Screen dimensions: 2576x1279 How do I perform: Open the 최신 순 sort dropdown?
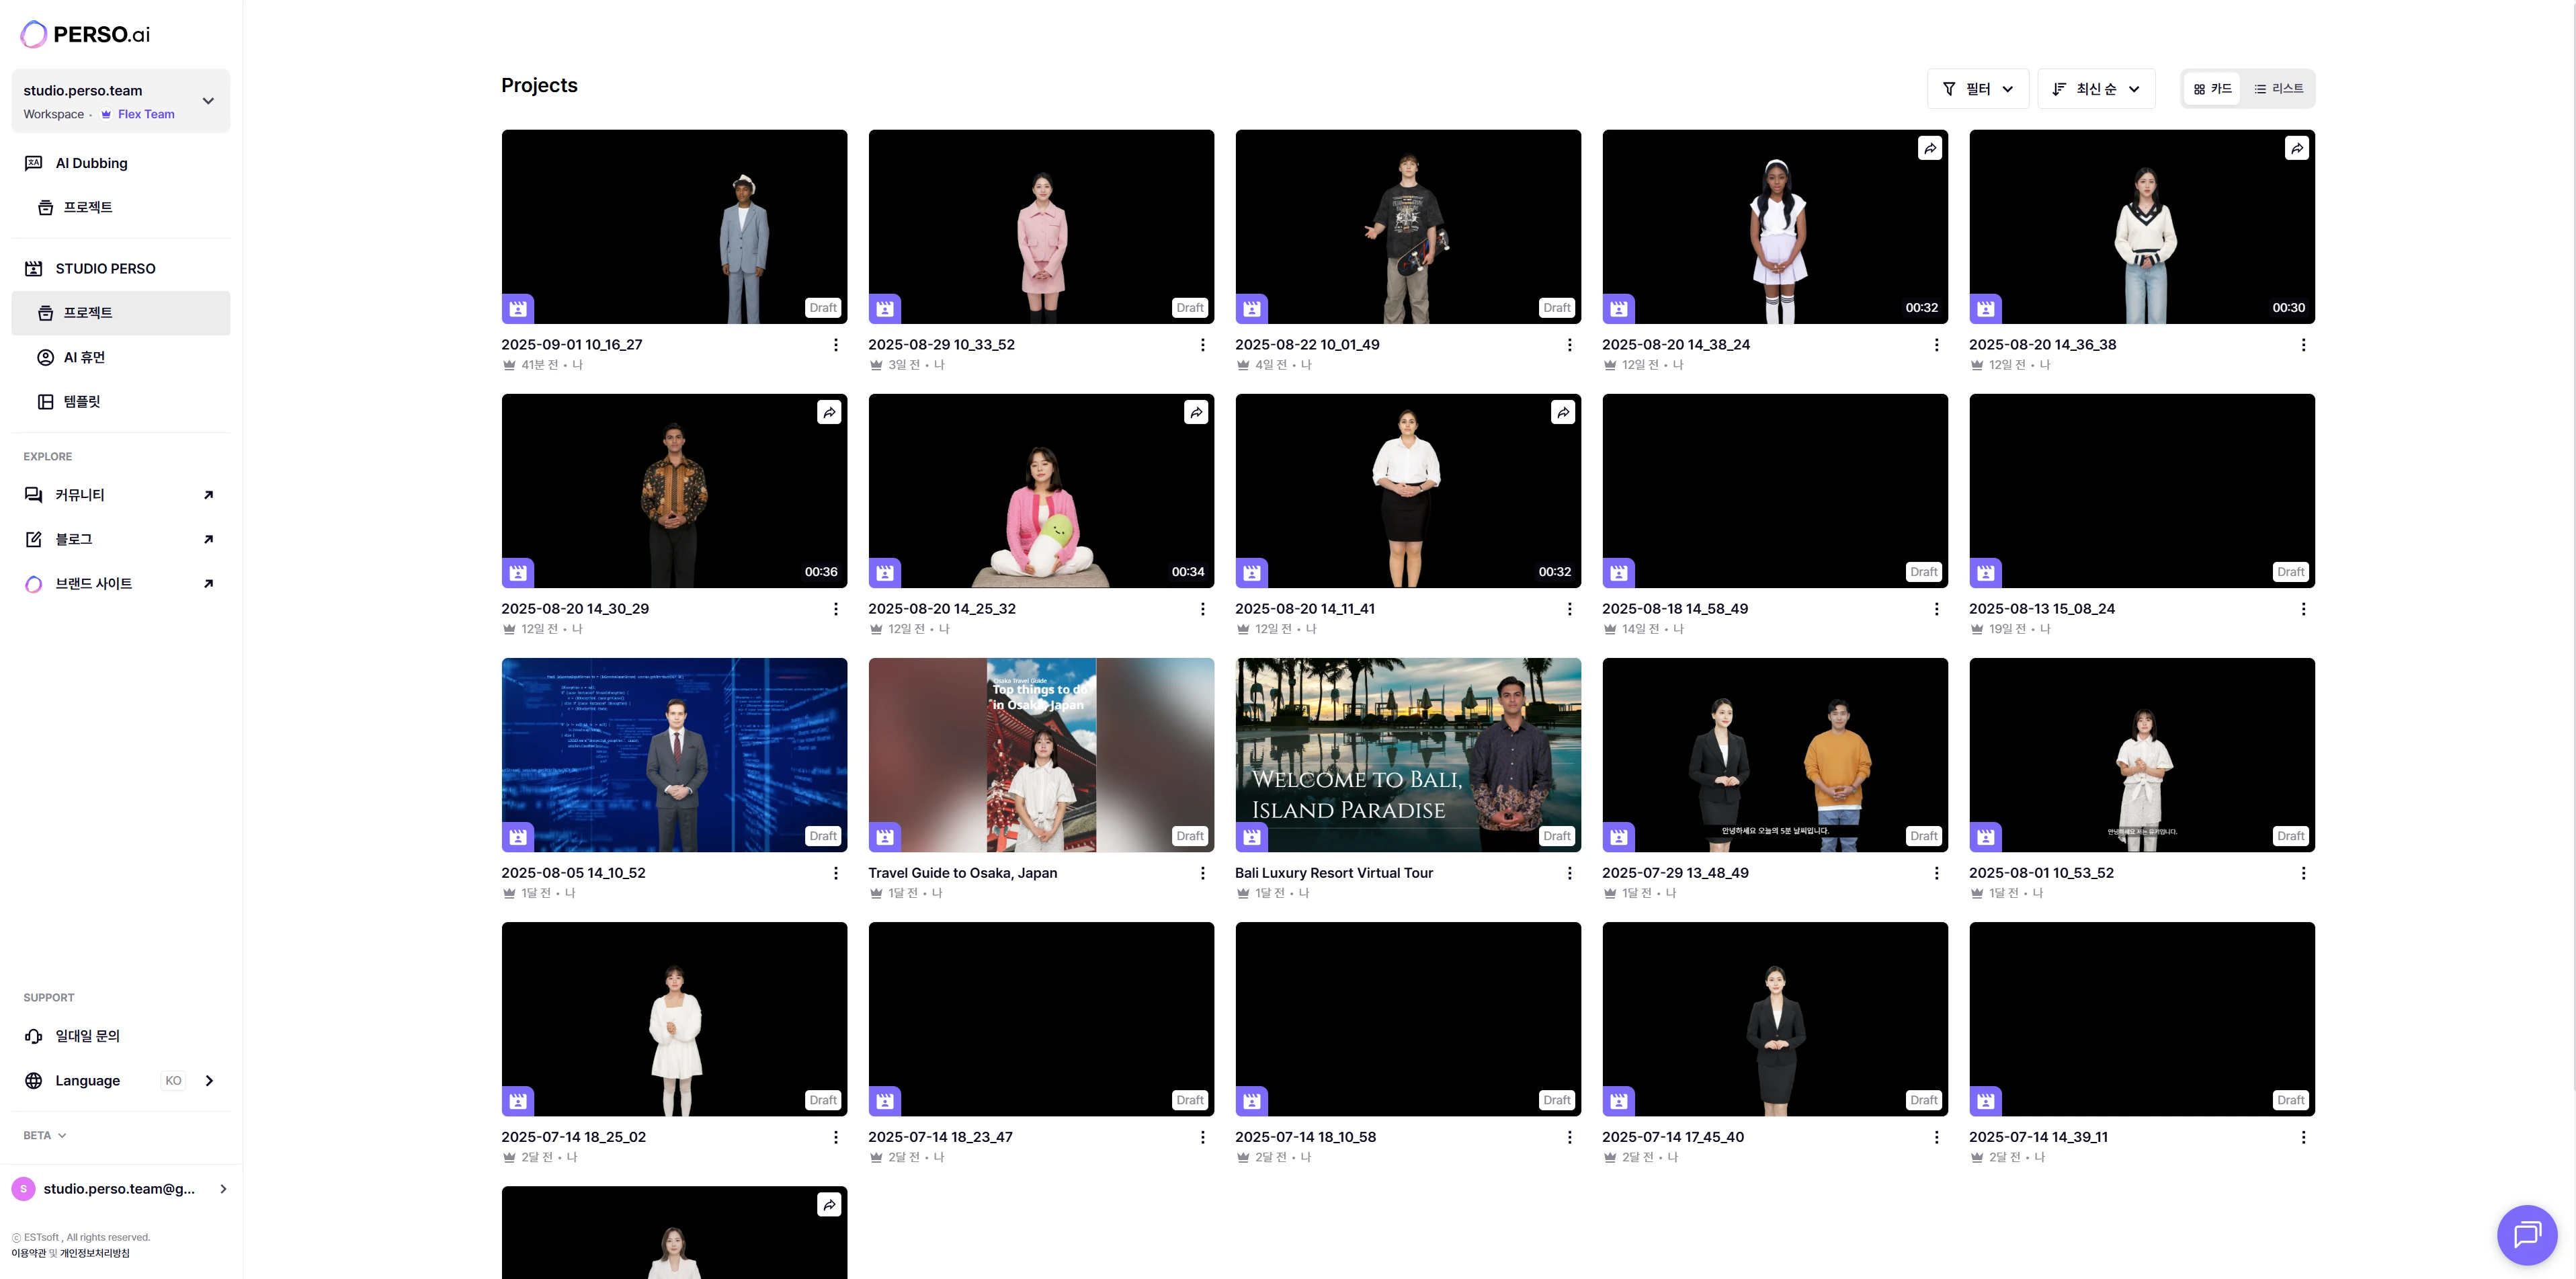[x=2095, y=89]
